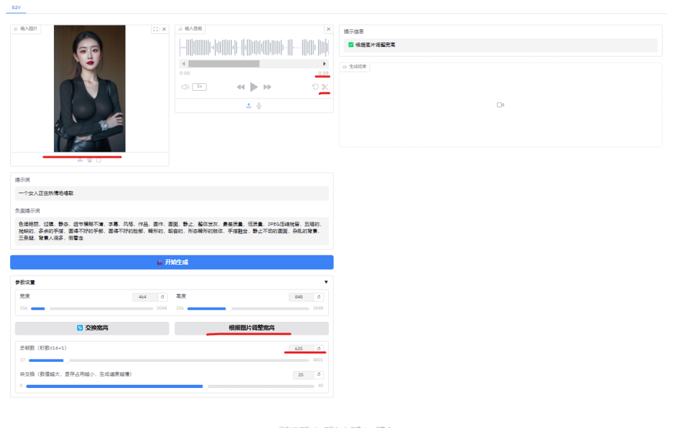
Task: Click the 生成结果 video placeholder icon
Action: (501, 105)
